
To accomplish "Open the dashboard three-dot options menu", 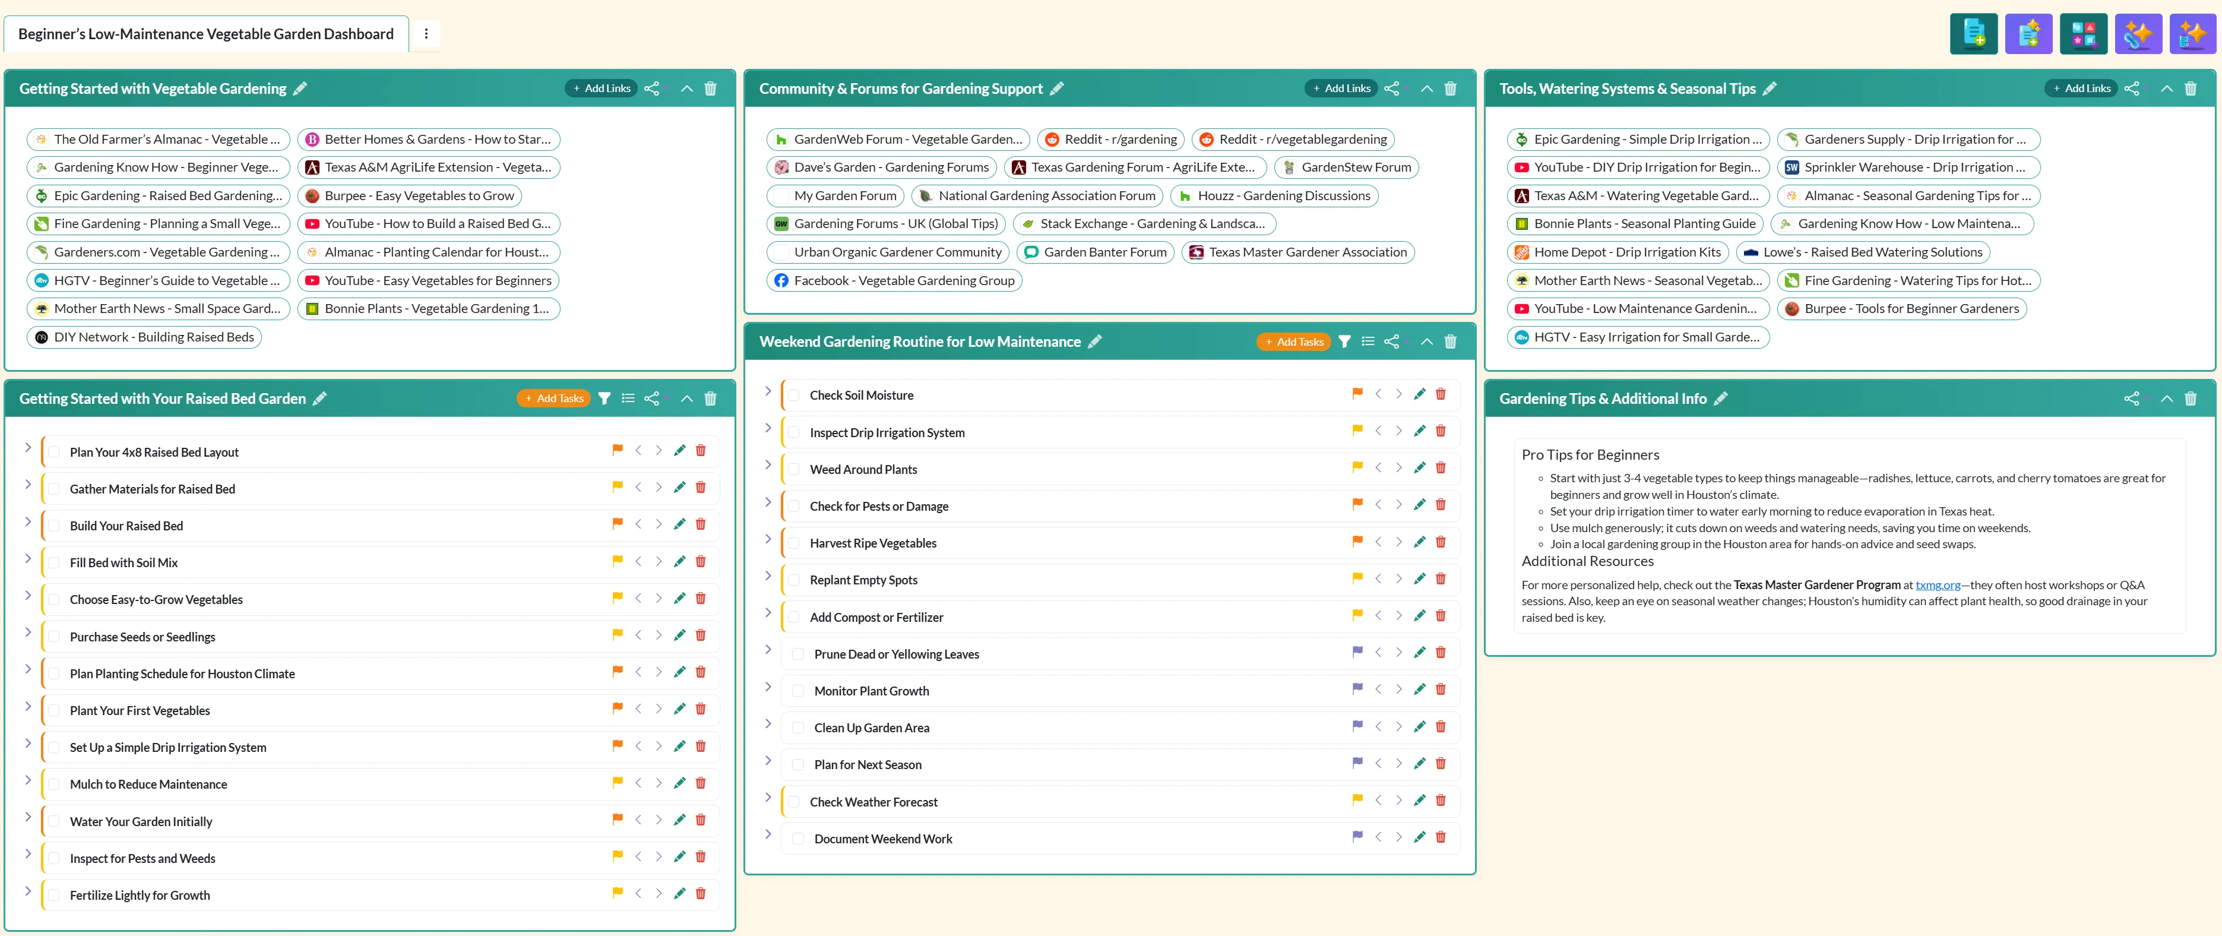I will point(426,34).
